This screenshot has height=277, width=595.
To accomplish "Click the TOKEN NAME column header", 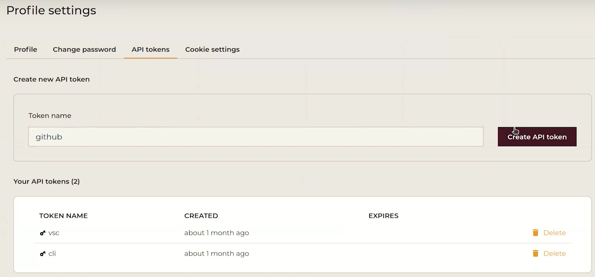I will (x=63, y=216).
